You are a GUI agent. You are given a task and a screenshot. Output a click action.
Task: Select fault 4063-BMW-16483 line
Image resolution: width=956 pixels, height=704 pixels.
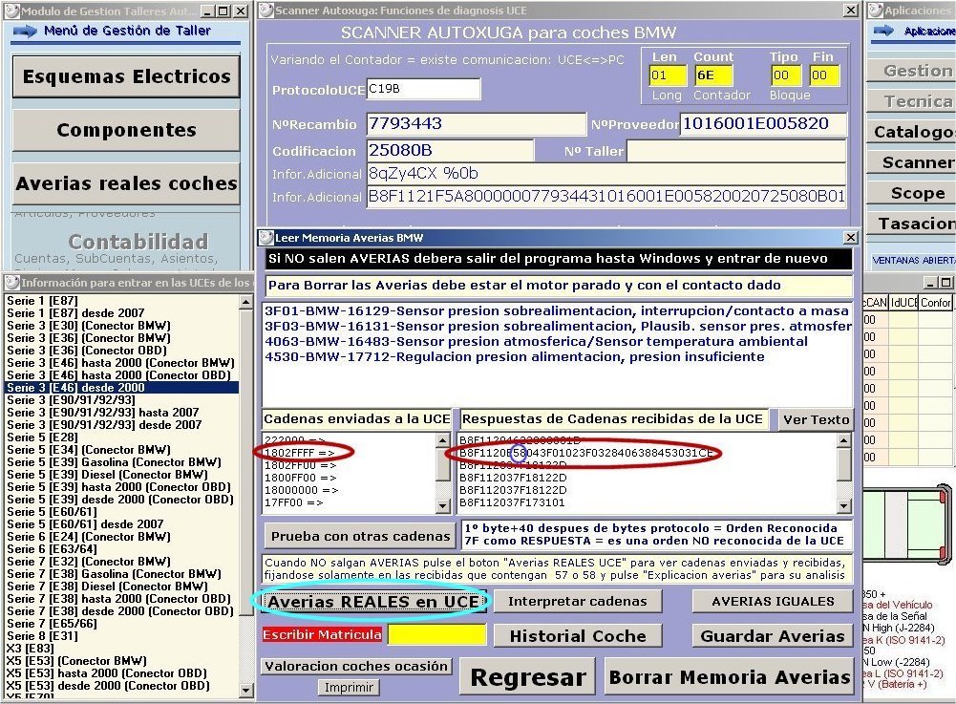pos(536,342)
